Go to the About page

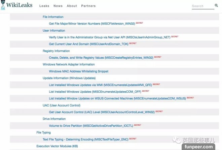72,6
